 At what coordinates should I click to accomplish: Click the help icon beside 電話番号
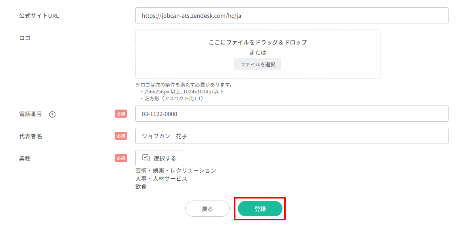(x=52, y=114)
